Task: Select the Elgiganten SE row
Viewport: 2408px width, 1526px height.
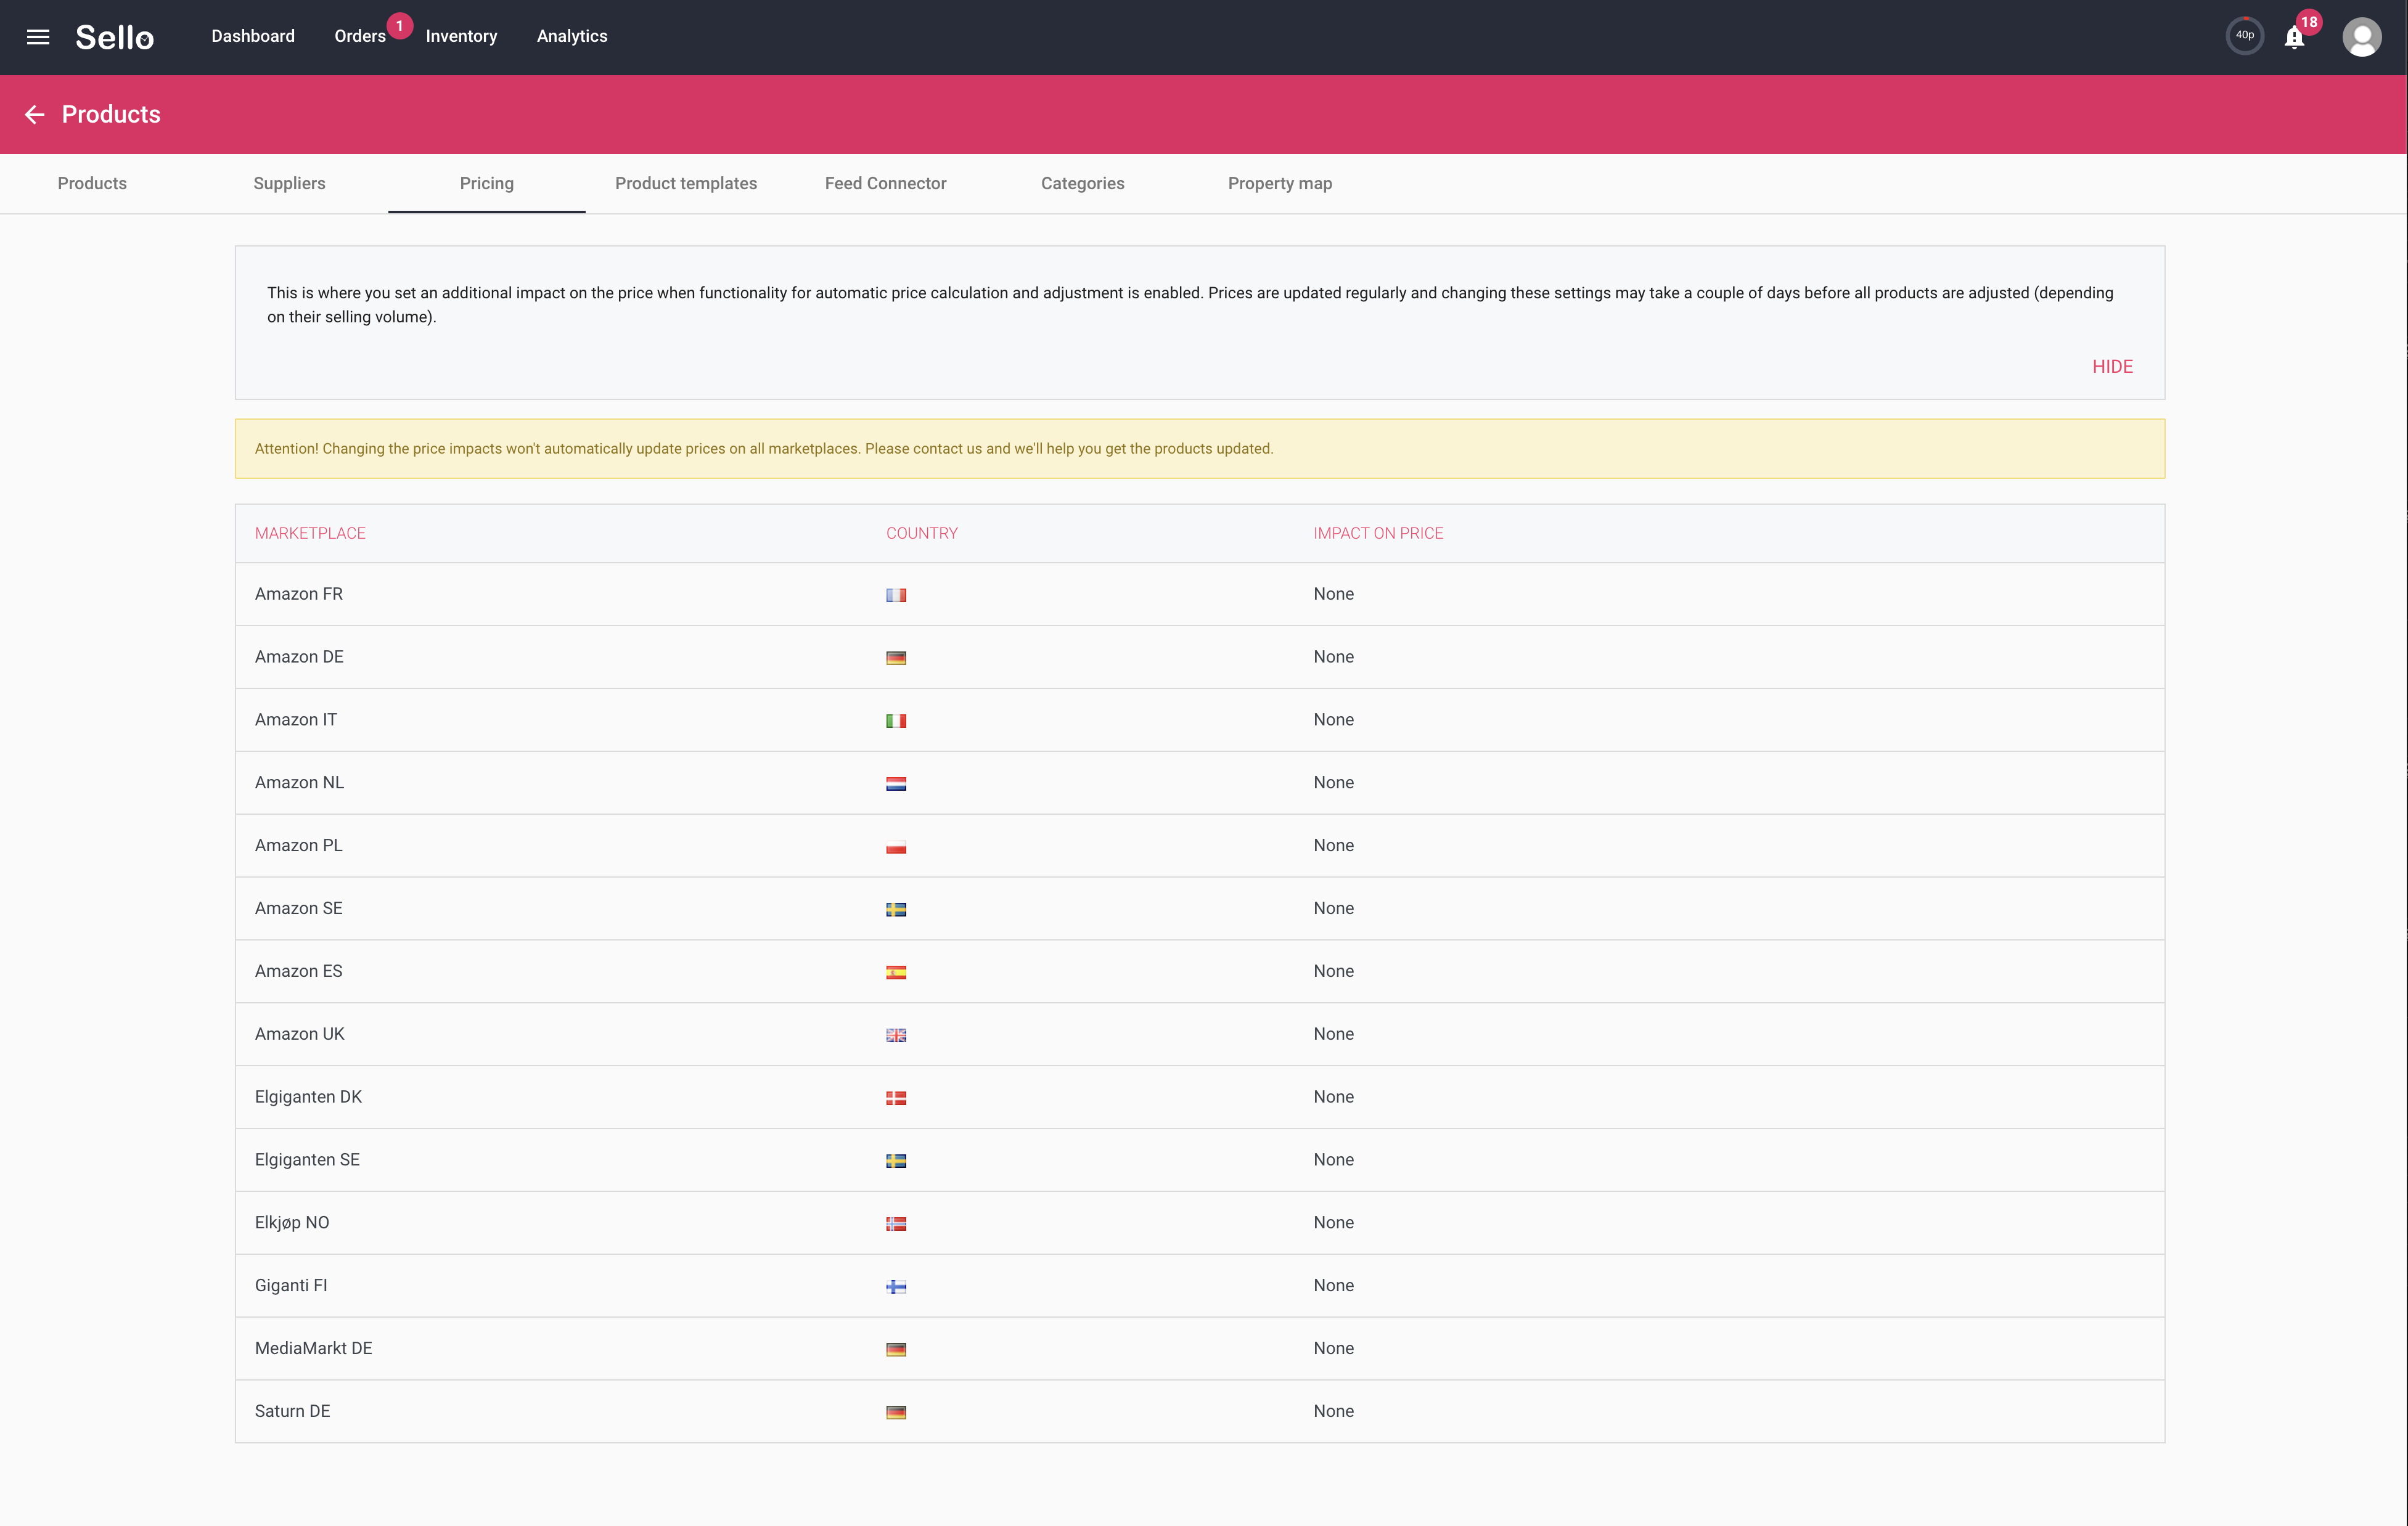Action: click(x=1200, y=1160)
